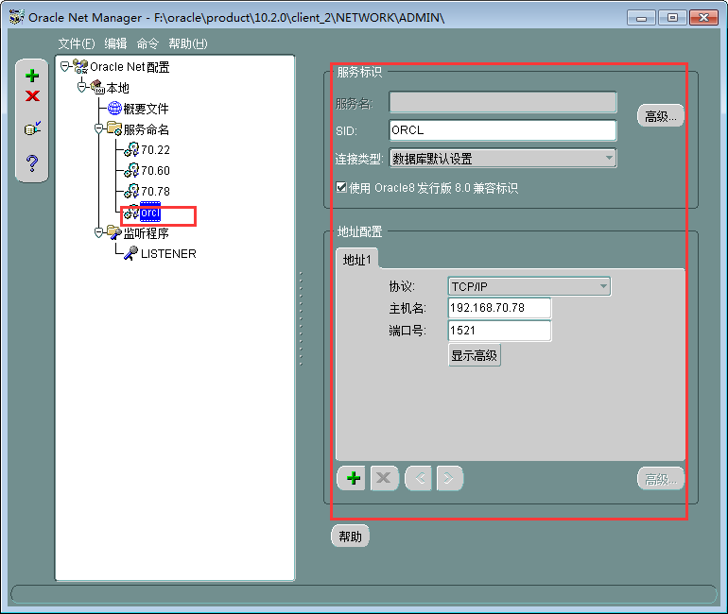The width and height of the screenshot is (728, 614).
Task: Open the 编辑 menu
Action: [x=115, y=43]
